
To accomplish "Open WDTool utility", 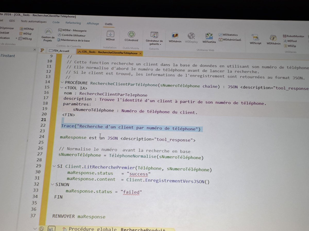I will 290,41.
